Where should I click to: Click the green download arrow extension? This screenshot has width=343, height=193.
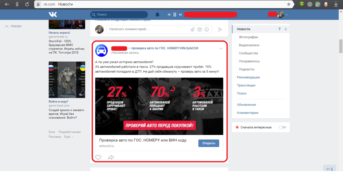point(302,4)
